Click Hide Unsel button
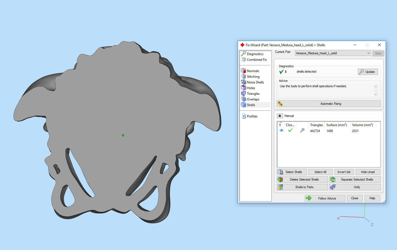This screenshot has width=397, height=250. point(368,172)
